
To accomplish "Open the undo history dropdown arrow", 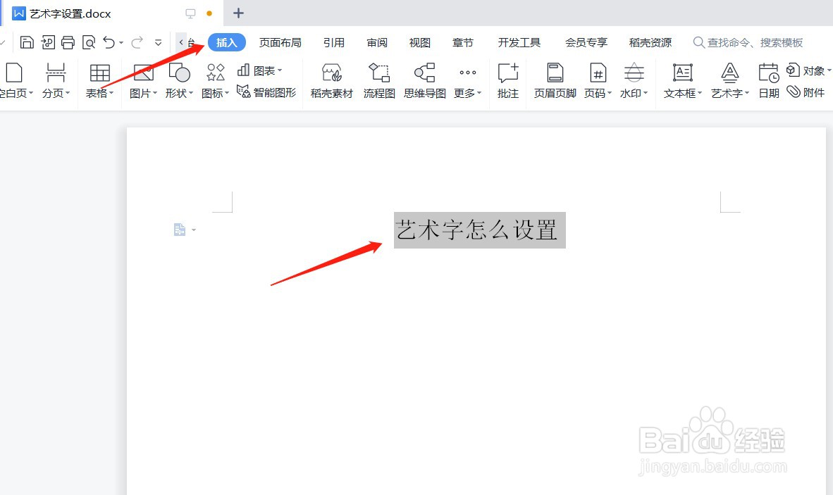I will click(122, 43).
